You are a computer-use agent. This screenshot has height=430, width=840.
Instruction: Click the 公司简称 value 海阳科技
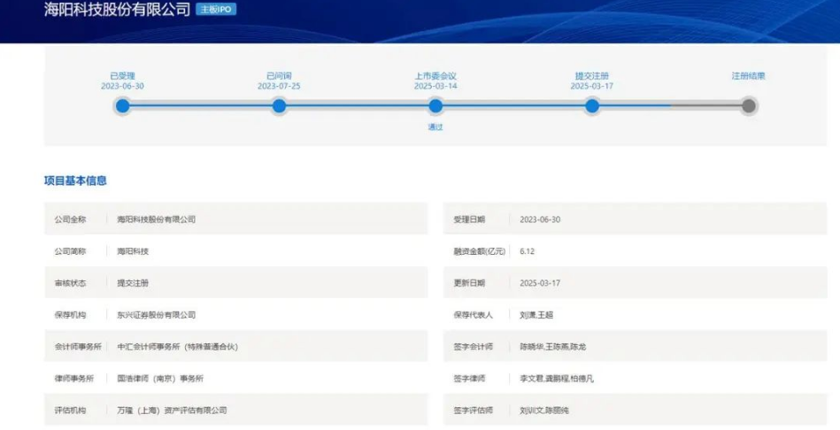133,251
